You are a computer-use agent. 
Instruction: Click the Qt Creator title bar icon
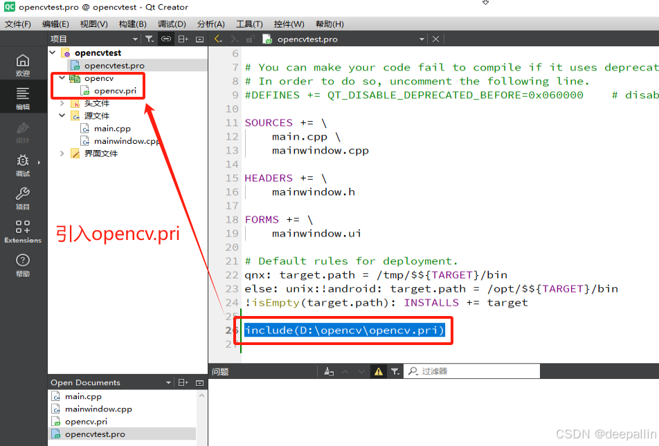point(9,7)
